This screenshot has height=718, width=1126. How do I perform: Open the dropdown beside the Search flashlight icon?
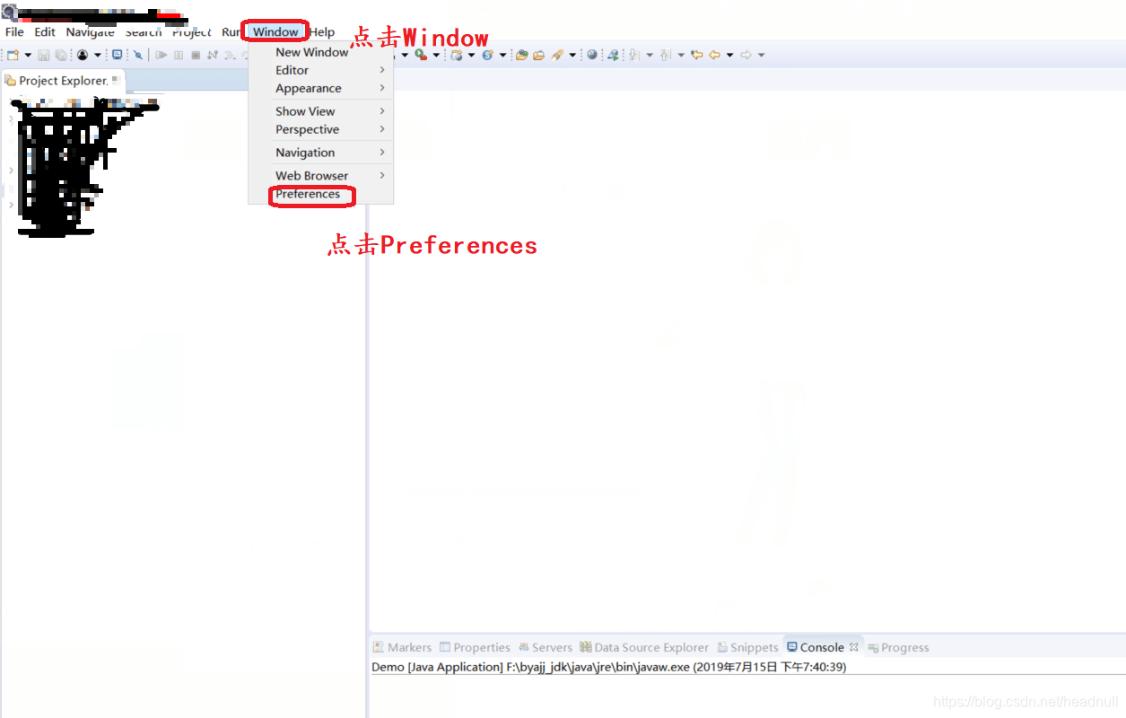(x=572, y=55)
